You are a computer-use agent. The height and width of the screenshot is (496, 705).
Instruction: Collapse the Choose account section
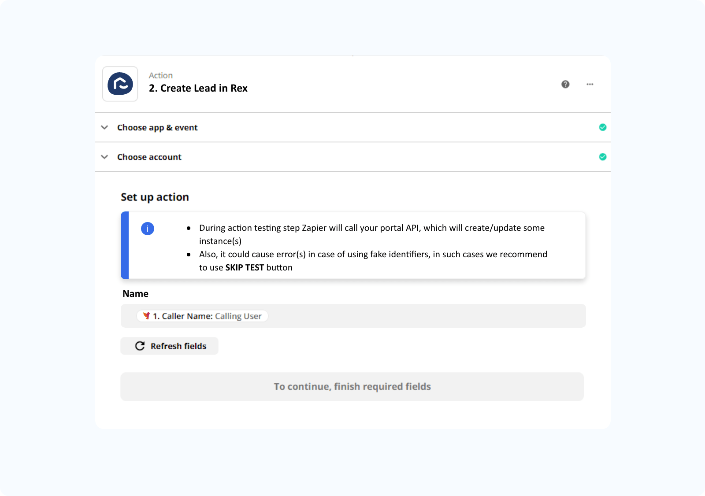(x=104, y=157)
